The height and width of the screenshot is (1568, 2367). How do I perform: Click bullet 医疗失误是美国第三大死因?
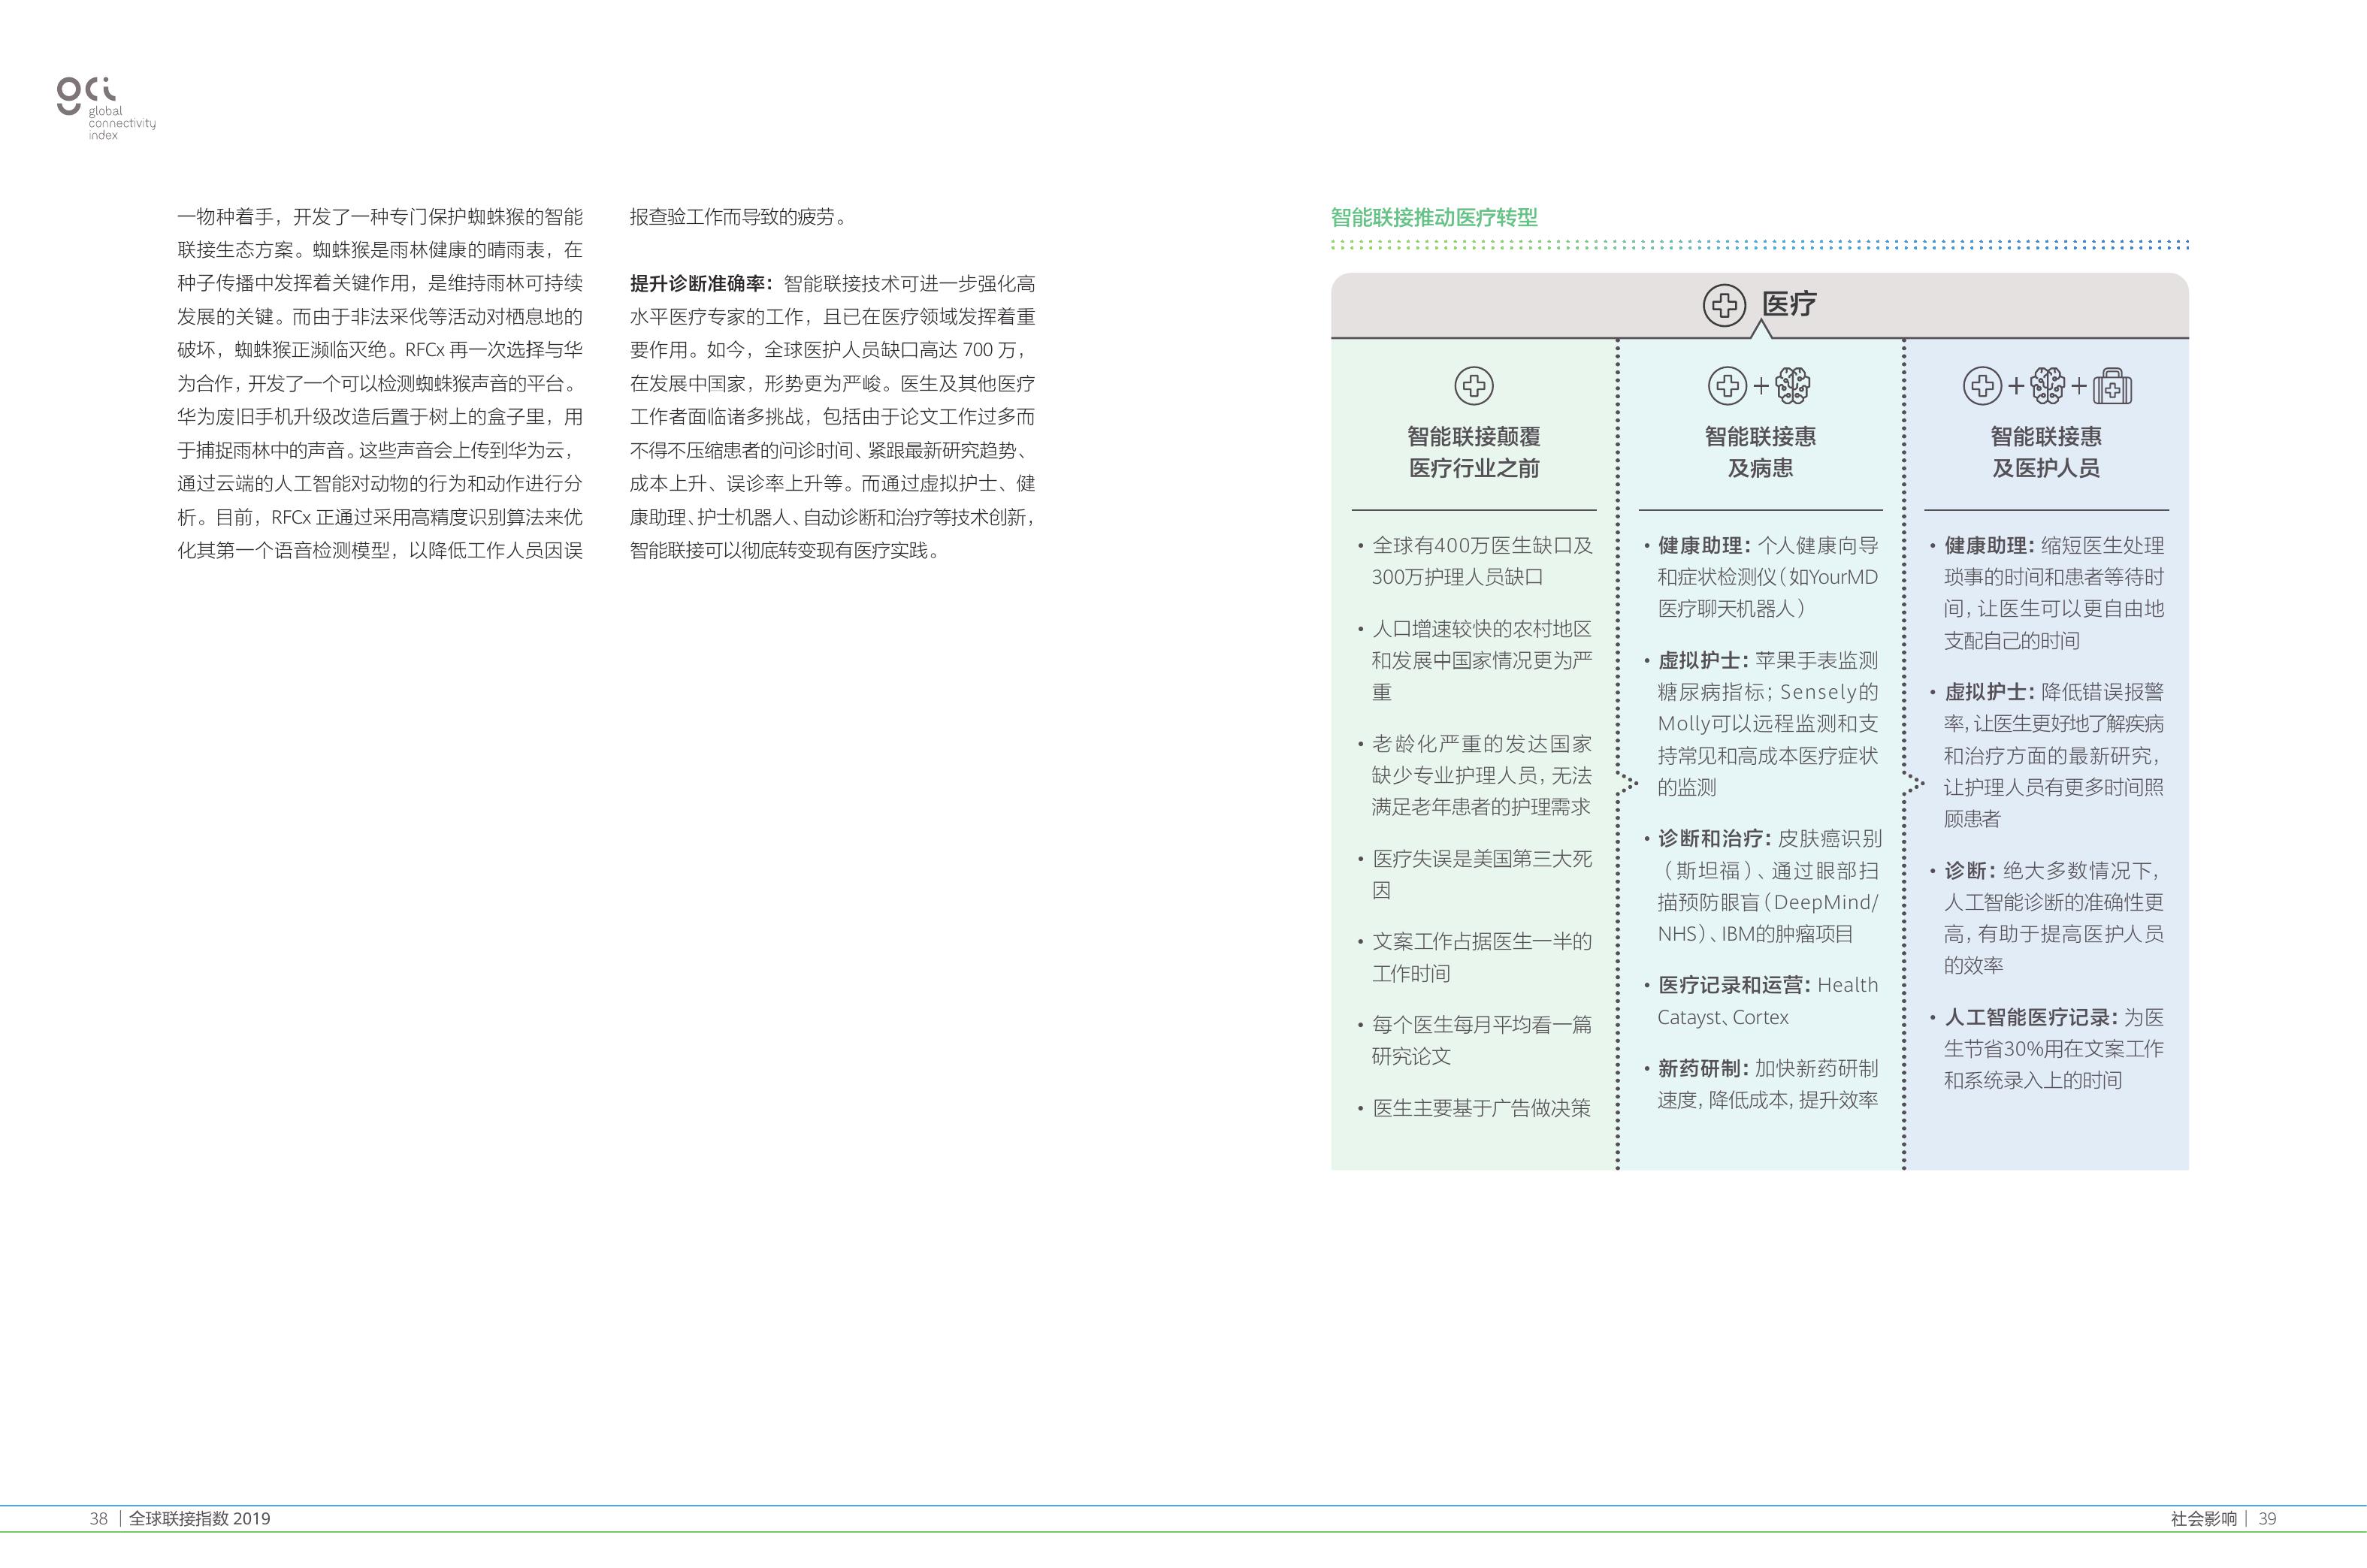click(x=1475, y=874)
